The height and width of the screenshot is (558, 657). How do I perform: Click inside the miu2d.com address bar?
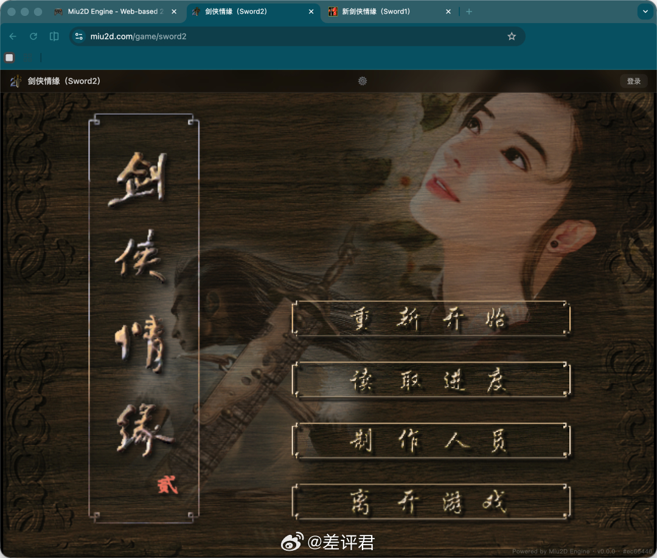pos(182,36)
